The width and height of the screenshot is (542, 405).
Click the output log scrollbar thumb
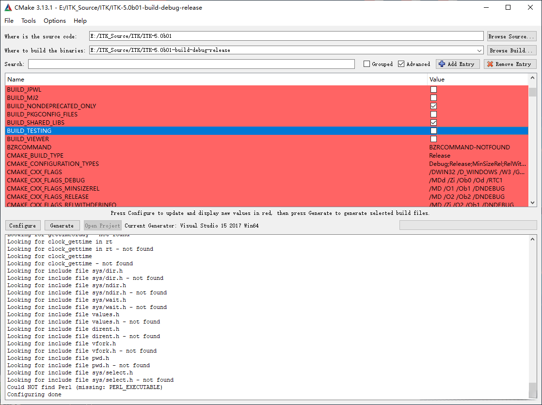tap(532, 390)
